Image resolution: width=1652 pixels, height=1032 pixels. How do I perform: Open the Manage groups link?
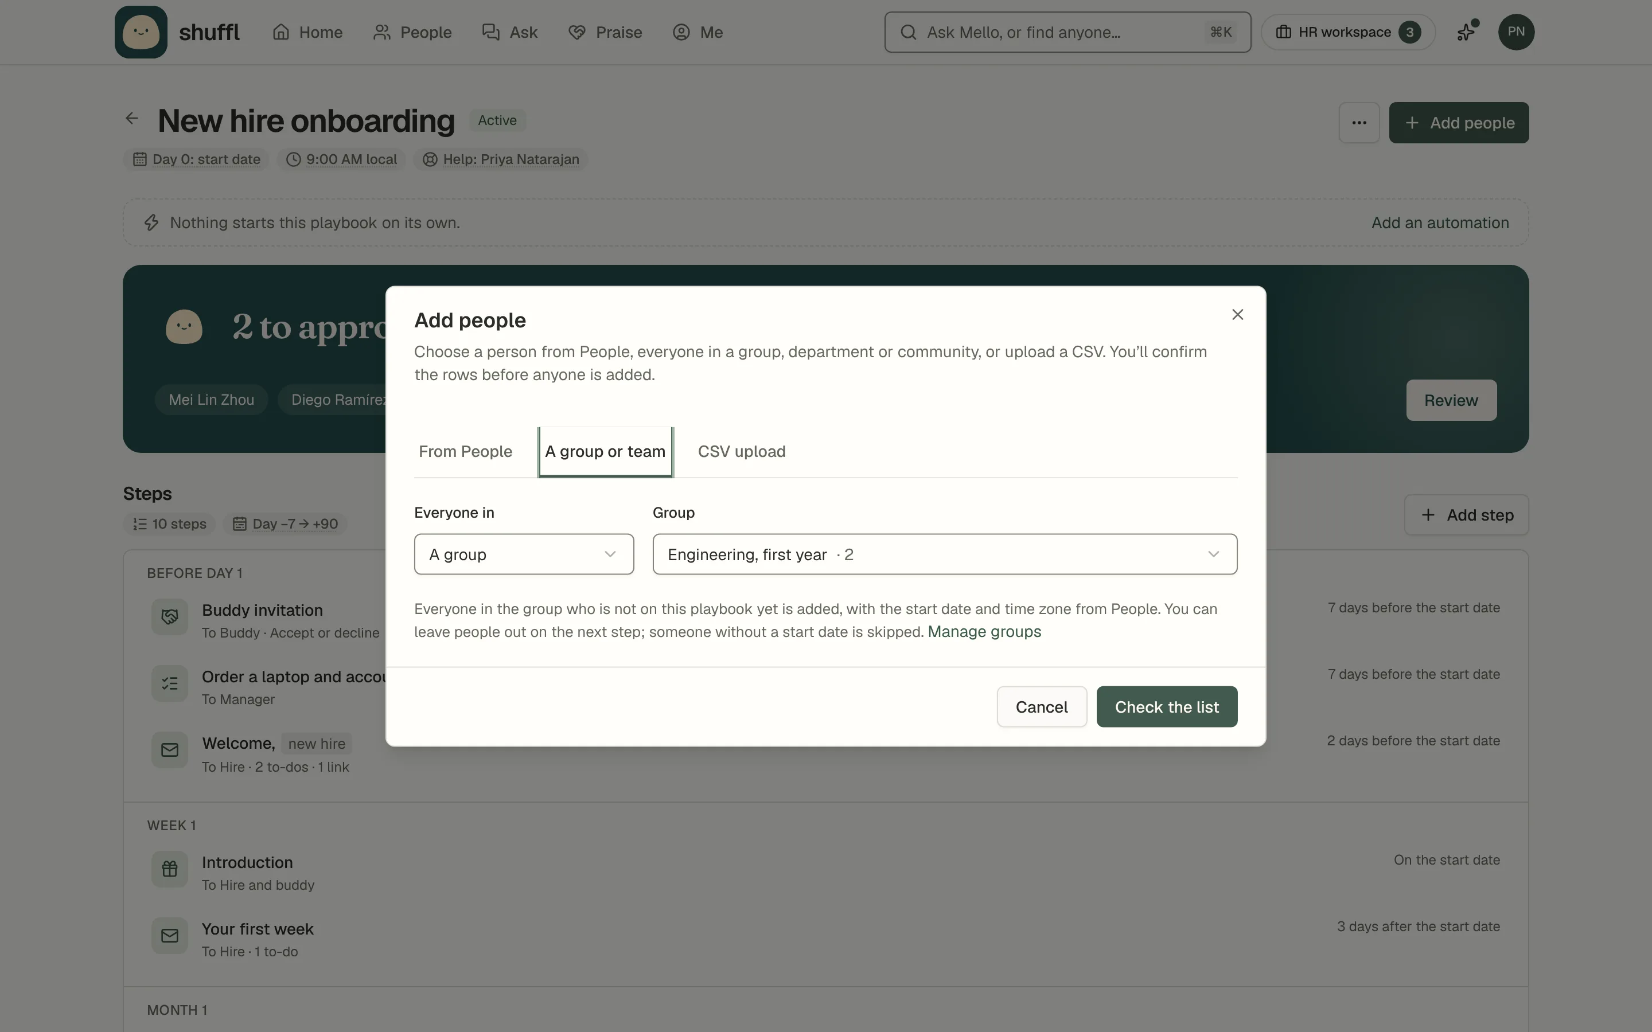(984, 632)
